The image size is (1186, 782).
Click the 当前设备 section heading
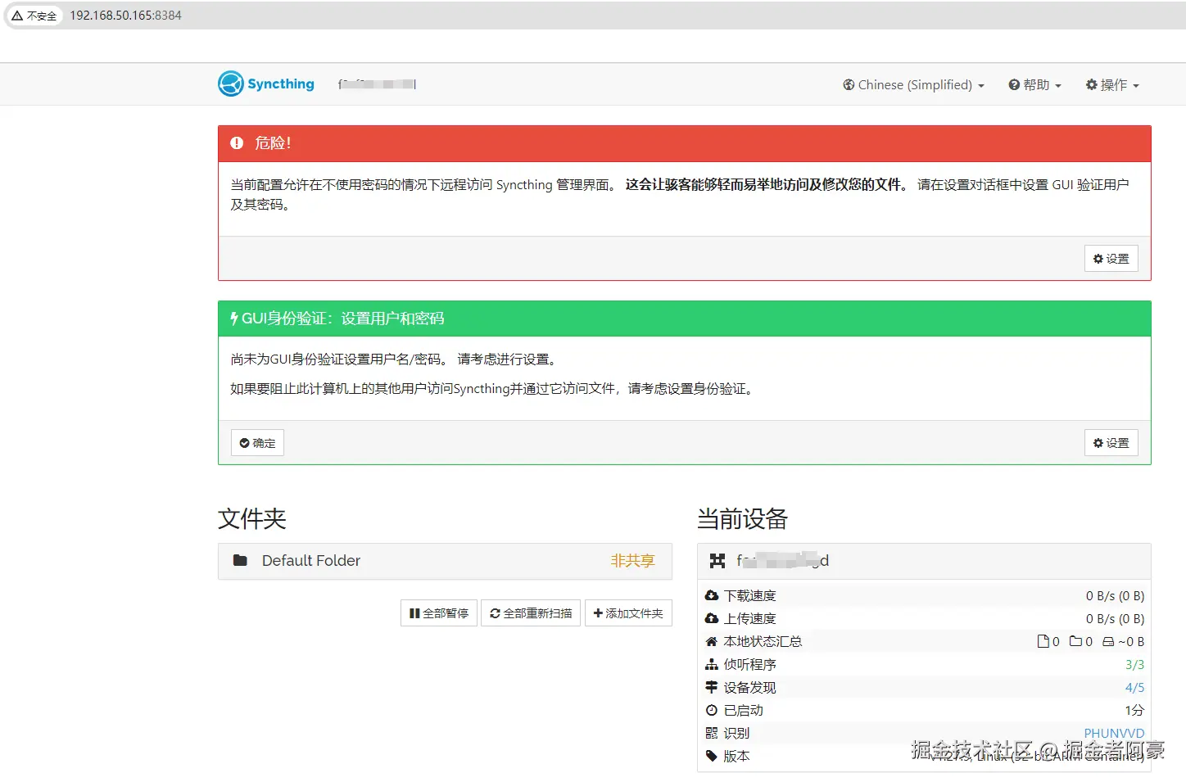[x=742, y=518]
